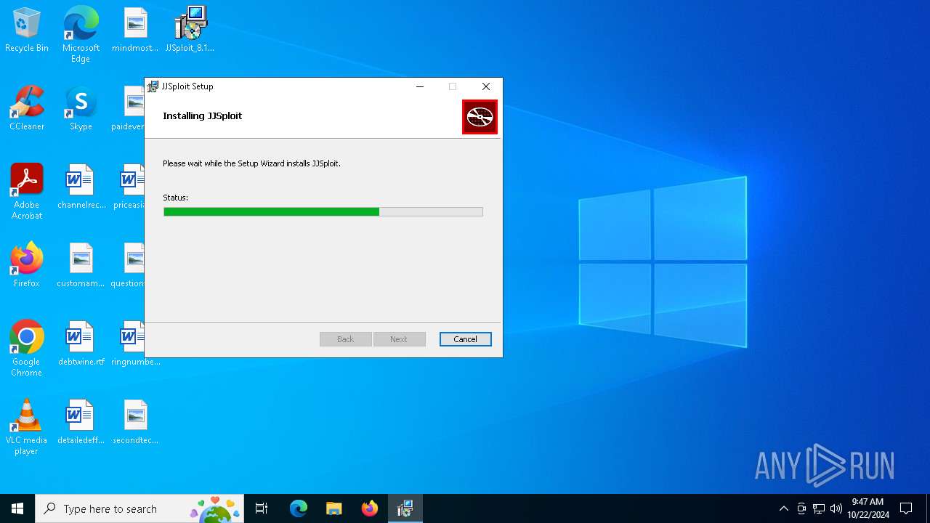
Task: Open the volume control tray icon
Action: pos(836,508)
